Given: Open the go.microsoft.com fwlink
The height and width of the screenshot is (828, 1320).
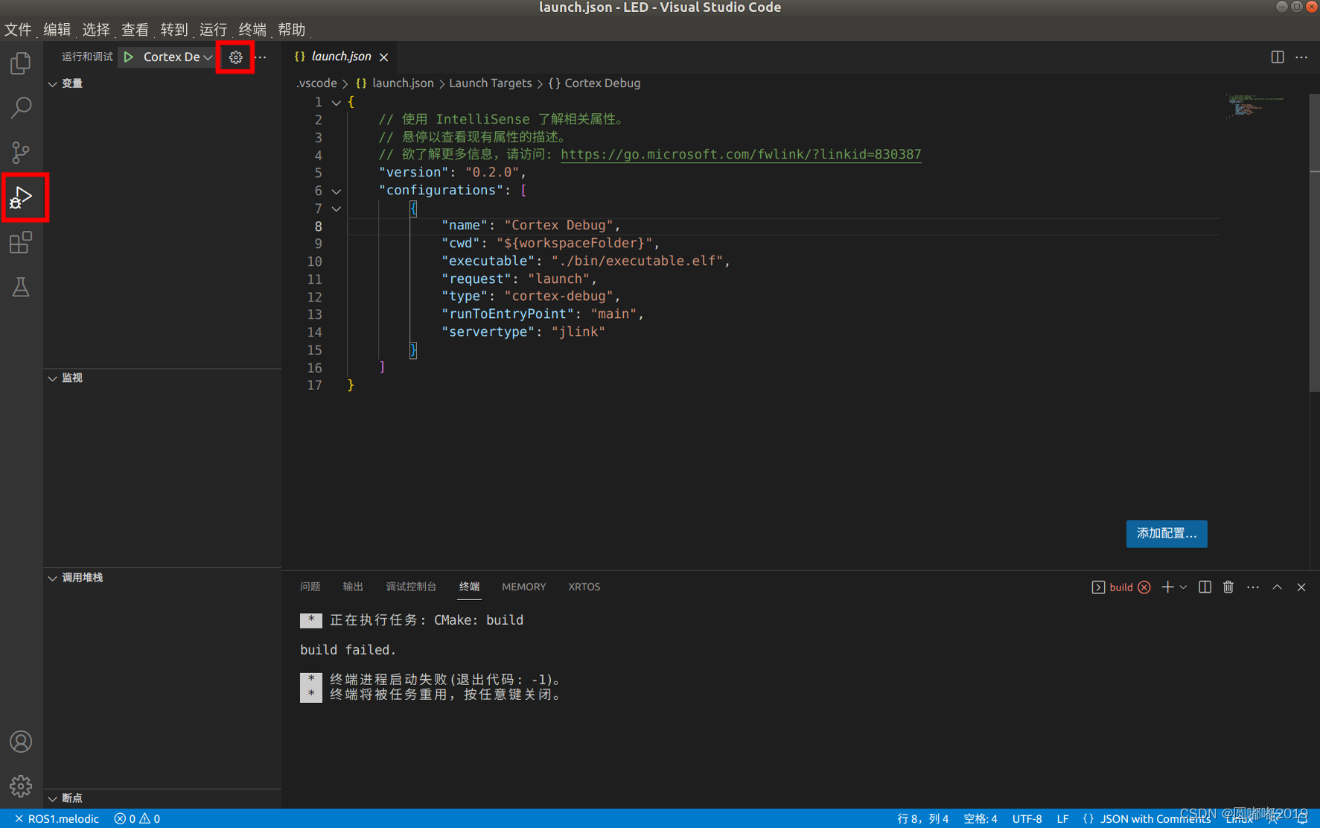Looking at the screenshot, I should point(741,154).
